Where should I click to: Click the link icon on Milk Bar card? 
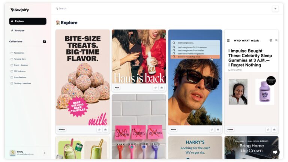click(99, 130)
